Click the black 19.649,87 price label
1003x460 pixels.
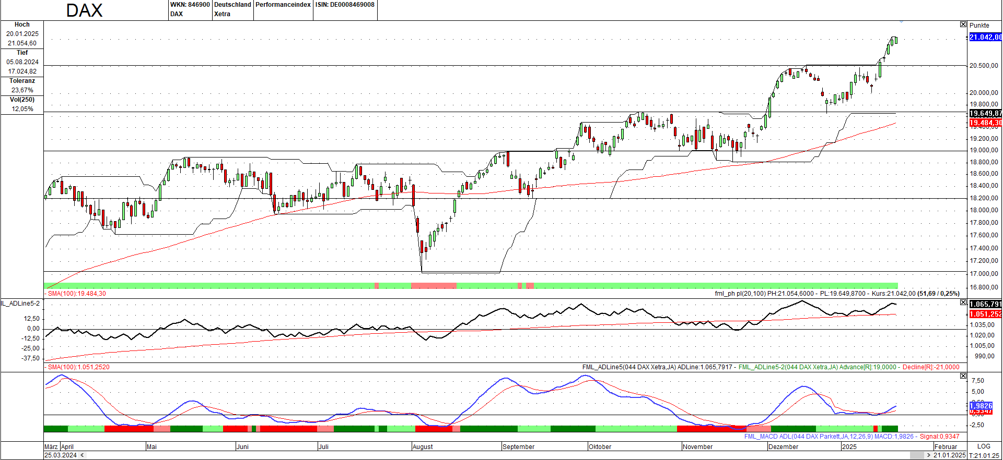(x=985, y=113)
